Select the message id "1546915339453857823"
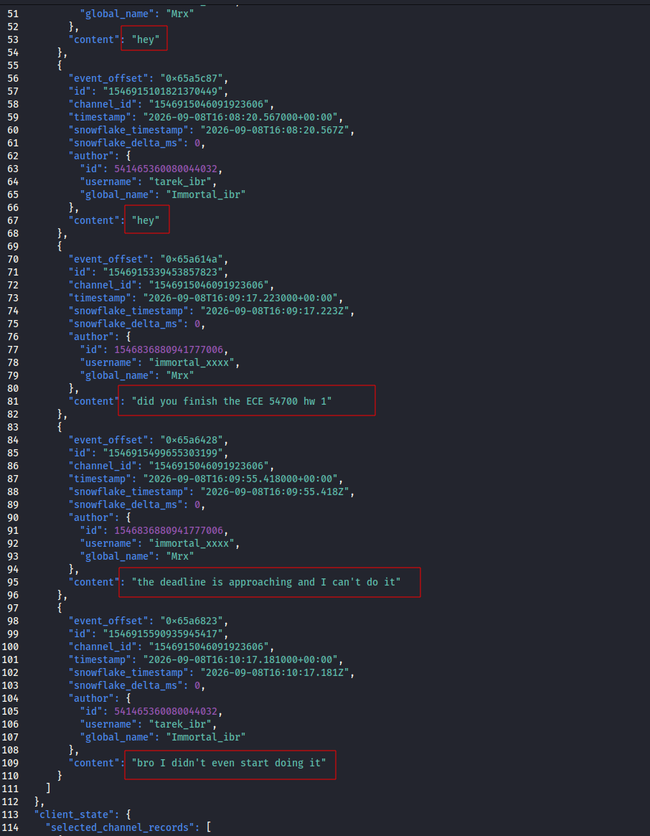The height and width of the screenshot is (836, 650). pos(166,272)
